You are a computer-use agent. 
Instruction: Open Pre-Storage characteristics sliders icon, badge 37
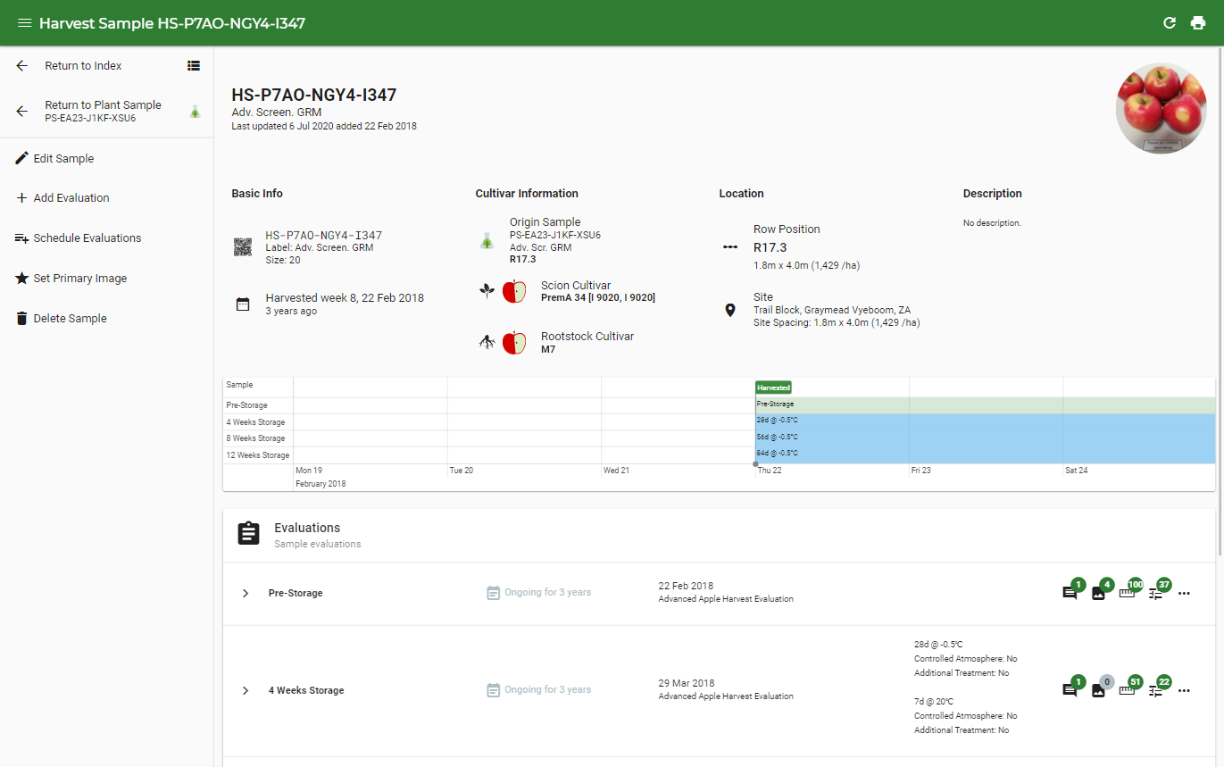pyautogui.click(x=1155, y=593)
